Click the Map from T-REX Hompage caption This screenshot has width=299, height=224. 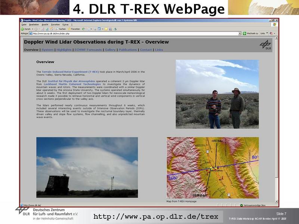pos(181,201)
